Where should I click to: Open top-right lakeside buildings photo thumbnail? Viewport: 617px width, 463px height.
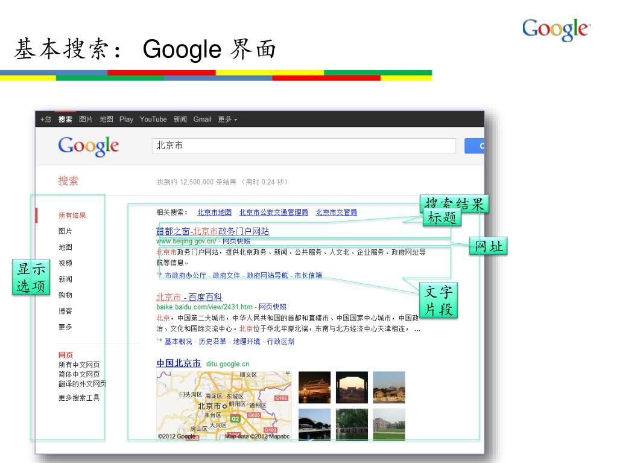tap(389, 388)
